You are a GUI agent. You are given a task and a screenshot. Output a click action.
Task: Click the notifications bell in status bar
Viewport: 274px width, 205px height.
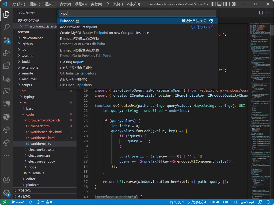coord(268,202)
